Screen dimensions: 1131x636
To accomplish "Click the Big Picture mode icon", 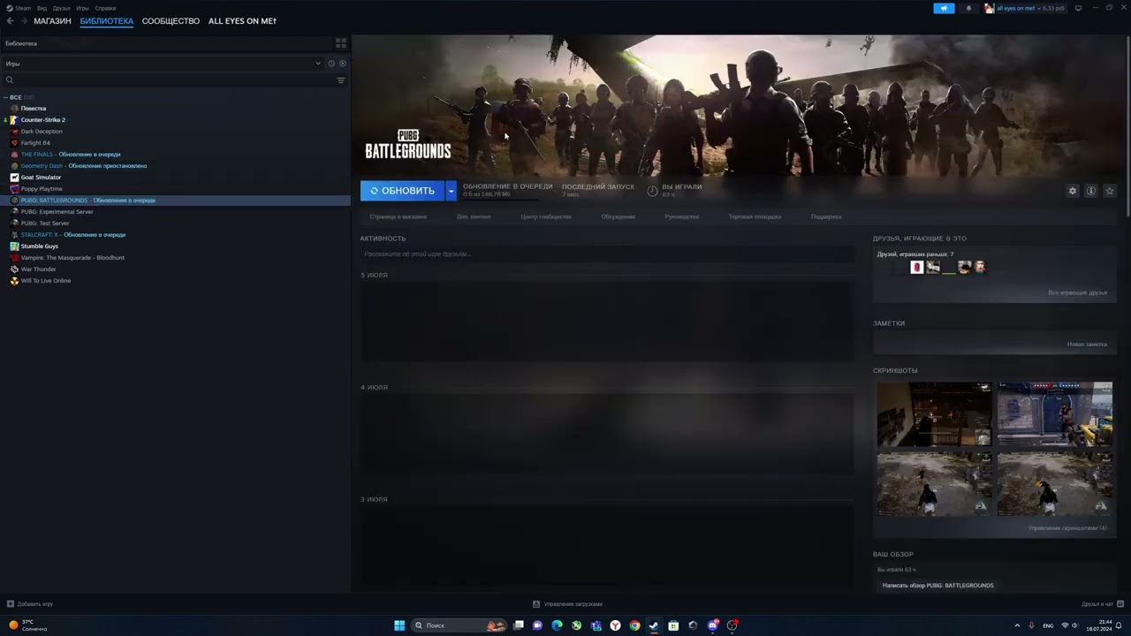I will coord(1078,8).
